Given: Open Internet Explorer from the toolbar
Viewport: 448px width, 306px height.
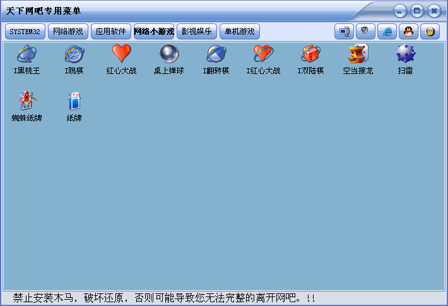Looking at the screenshot, I should (387, 32).
